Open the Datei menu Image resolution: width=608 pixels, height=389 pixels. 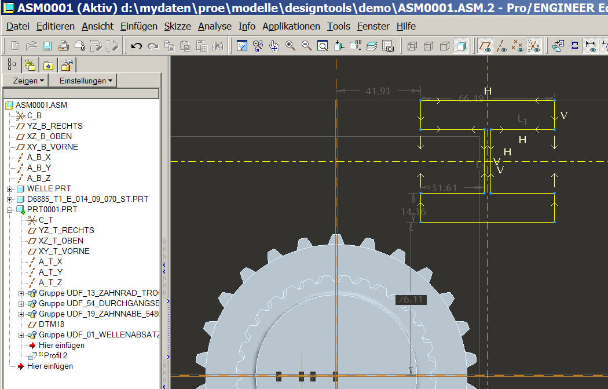pos(18,27)
